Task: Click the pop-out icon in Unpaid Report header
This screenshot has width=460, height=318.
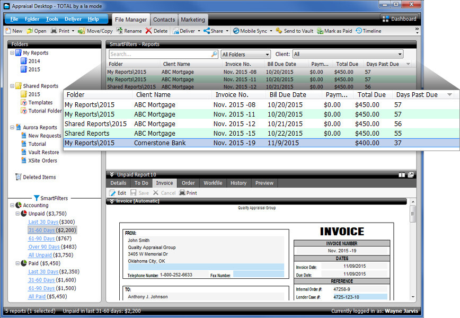Action: [x=411, y=174]
